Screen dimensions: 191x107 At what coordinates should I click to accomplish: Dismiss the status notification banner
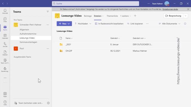(x=188, y=9)
